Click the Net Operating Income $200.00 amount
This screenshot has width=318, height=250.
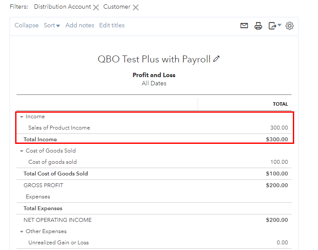point(277,220)
